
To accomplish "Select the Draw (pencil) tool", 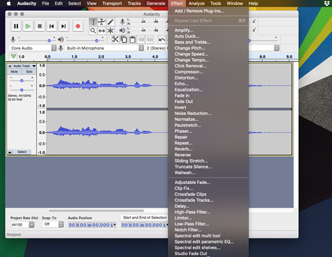I will click(x=110, y=22).
